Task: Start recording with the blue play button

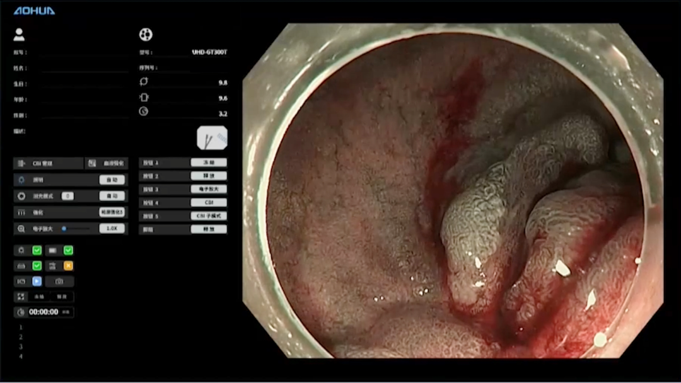Action: [x=37, y=282]
